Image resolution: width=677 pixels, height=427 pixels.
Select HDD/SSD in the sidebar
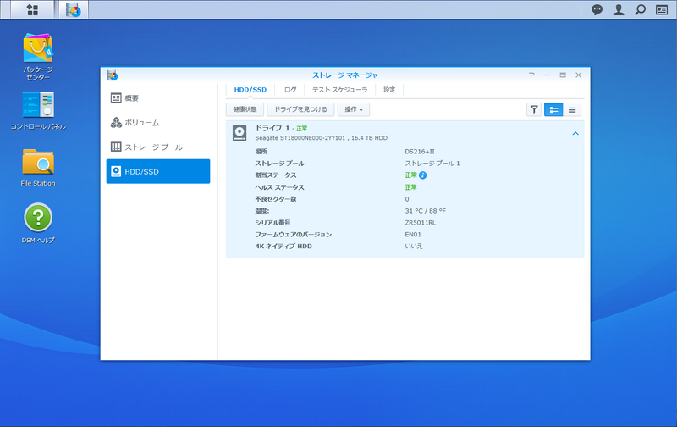tap(158, 171)
